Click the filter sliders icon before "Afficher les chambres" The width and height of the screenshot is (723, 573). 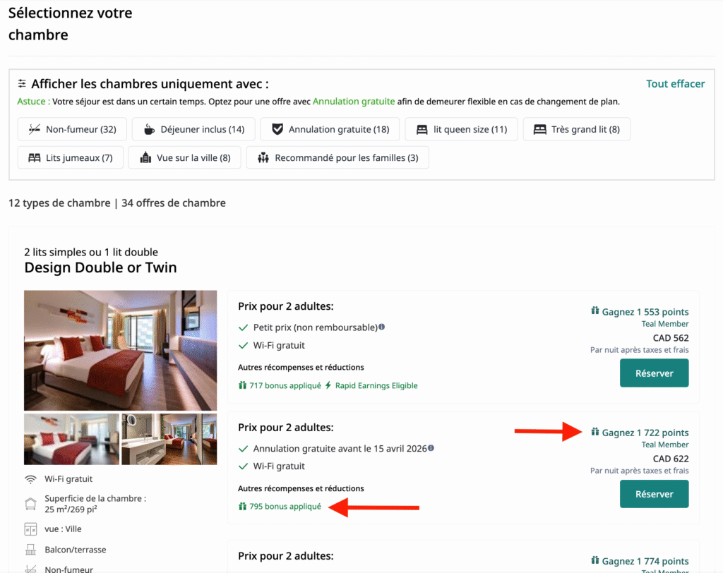(23, 83)
